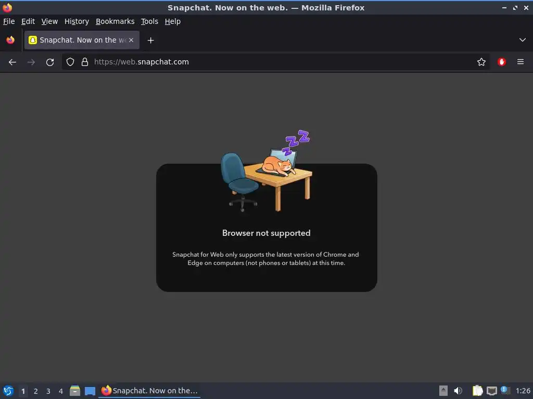Image resolution: width=533 pixels, height=399 pixels.
Task: Open the update notifier tray icon
Action: (505, 391)
